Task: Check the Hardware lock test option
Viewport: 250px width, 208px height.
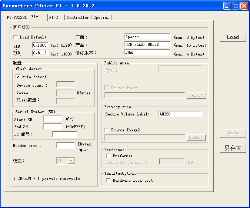Action: 109,180
